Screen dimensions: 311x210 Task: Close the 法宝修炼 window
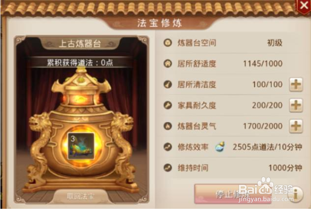click(304, 6)
